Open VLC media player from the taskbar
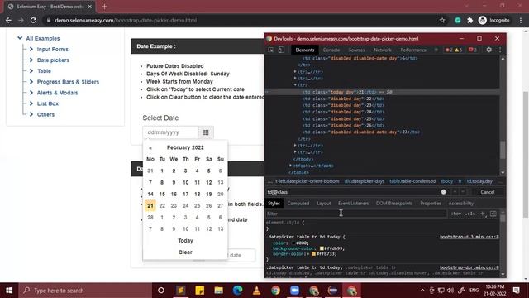This screenshot has width=529, height=298. coord(256,291)
